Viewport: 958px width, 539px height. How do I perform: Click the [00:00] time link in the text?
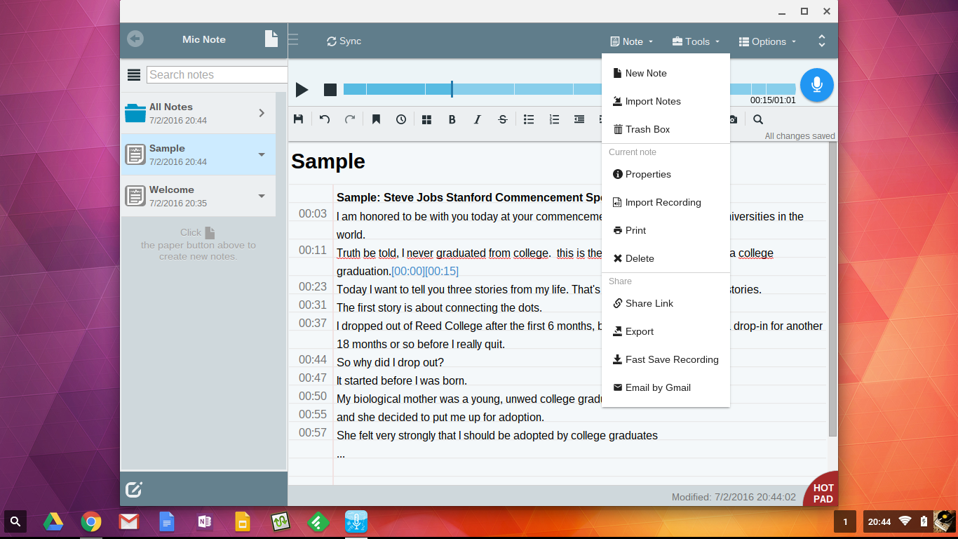point(408,271)
